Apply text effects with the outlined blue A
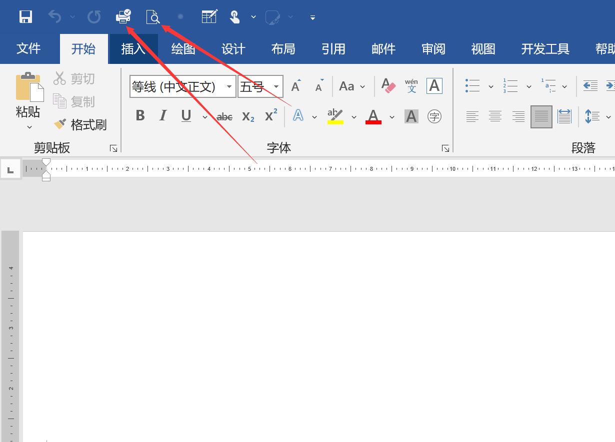 (x=298, y=116)
